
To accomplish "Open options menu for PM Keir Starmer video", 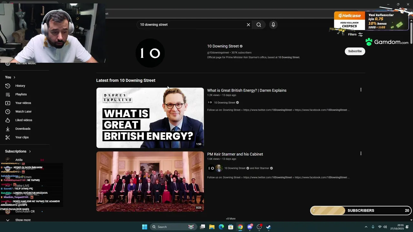I will 361,154.
